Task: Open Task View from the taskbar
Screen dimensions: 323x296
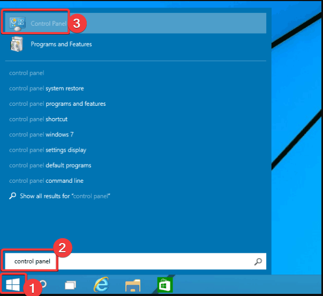Action: pyautogui.click(x=71, y=285)
